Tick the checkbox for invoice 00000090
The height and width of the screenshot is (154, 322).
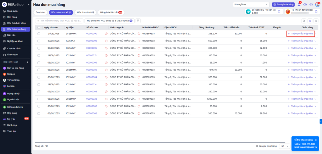(x=39, y=34)
